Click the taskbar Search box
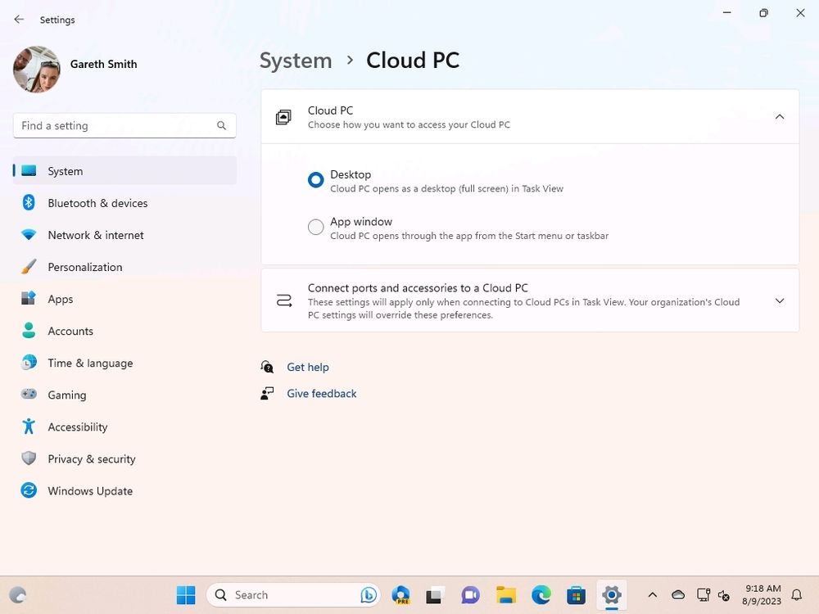Screen dimensions: 819x614 click(292, 595)
